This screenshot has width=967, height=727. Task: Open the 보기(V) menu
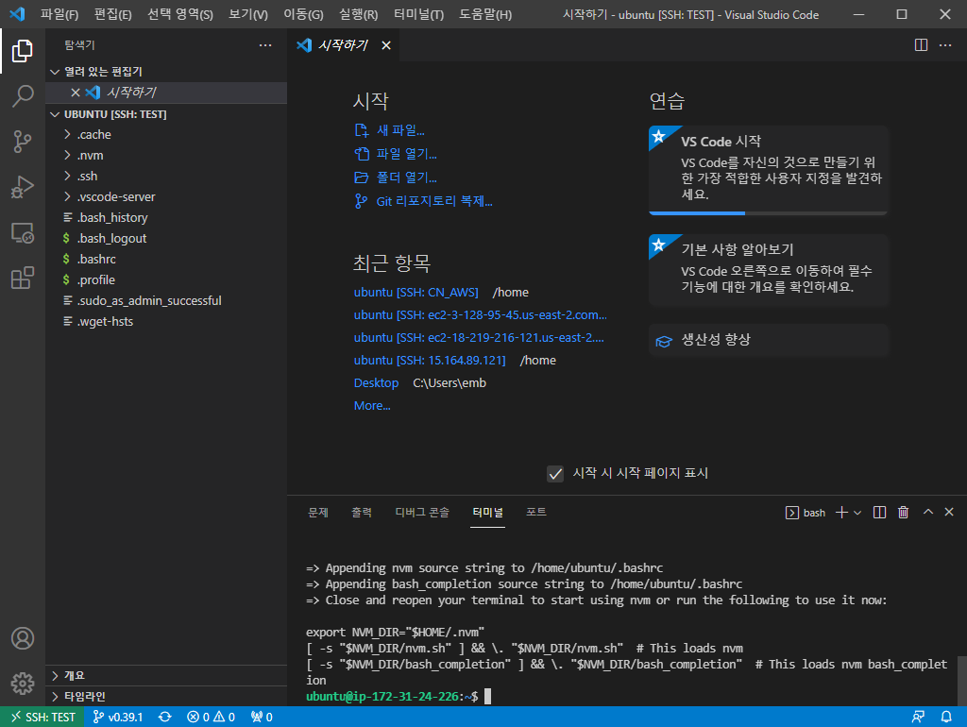(x=248, y=14)
